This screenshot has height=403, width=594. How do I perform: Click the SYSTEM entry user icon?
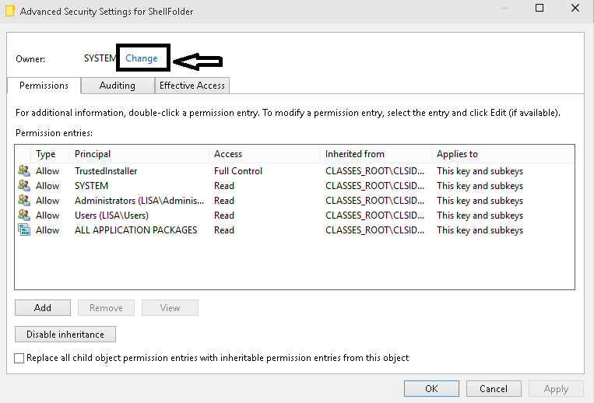pyautogui.click(x=23, y=186)
